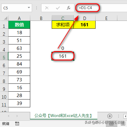Screen dimensions: 127x127
Task: Select column D header
Action: [x=85, y=18]
